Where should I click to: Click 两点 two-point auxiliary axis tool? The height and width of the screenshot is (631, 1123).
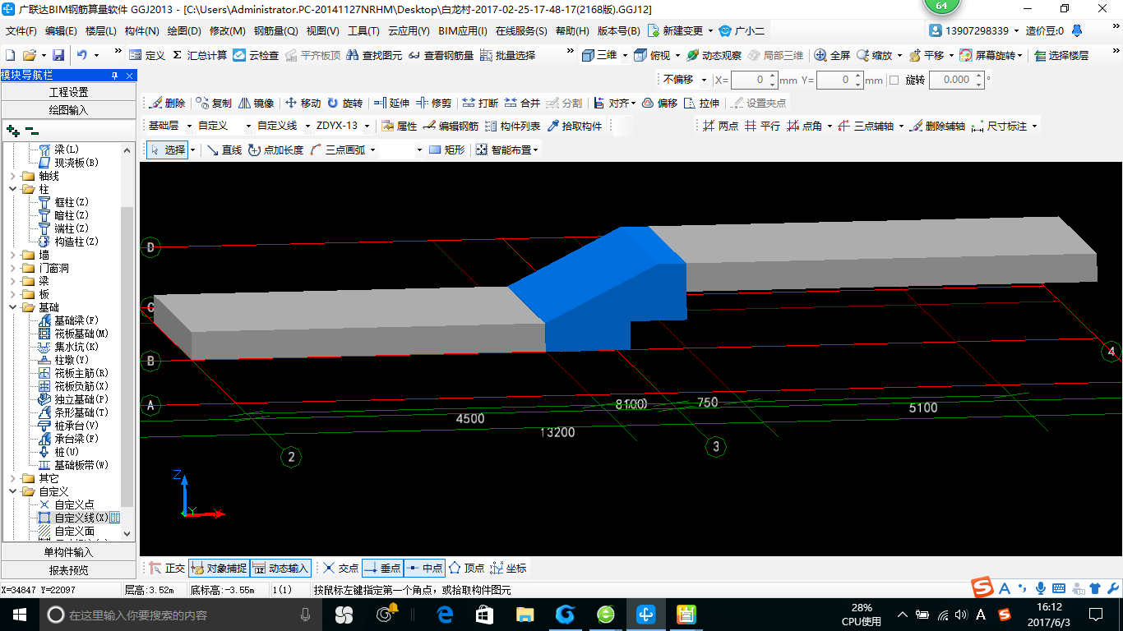pos(720,127)
